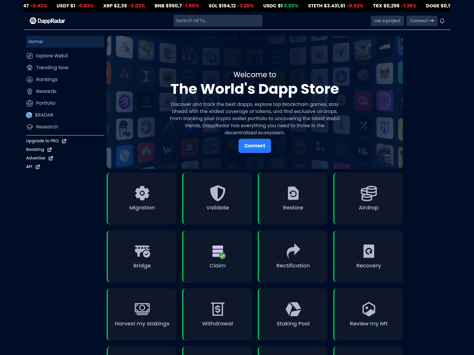Click the USDC $1 ticker entry

281,6
